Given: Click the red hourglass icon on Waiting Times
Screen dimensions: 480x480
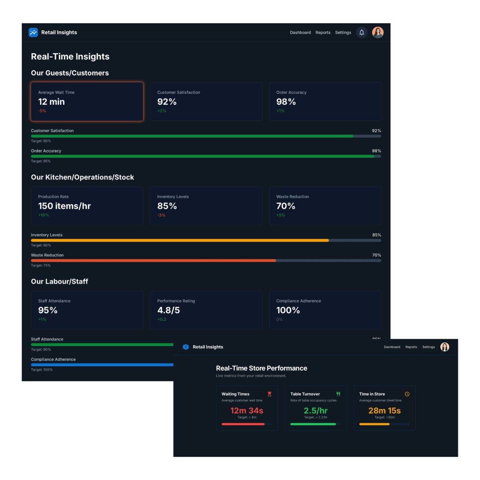Looking at the screenshot, I should click(270, 394).
